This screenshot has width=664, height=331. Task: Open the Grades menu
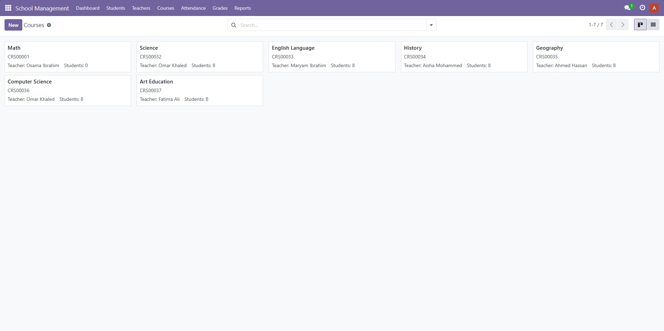pyautogui.click(x=220, y=8)
